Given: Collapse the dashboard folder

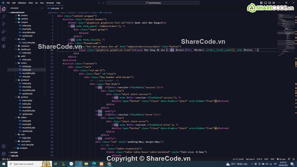Looking at the screenshot, I should point(16,49).
